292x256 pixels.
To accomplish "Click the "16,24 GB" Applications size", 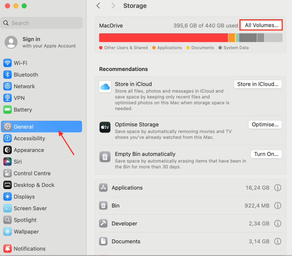I will (x=257, y=188).
